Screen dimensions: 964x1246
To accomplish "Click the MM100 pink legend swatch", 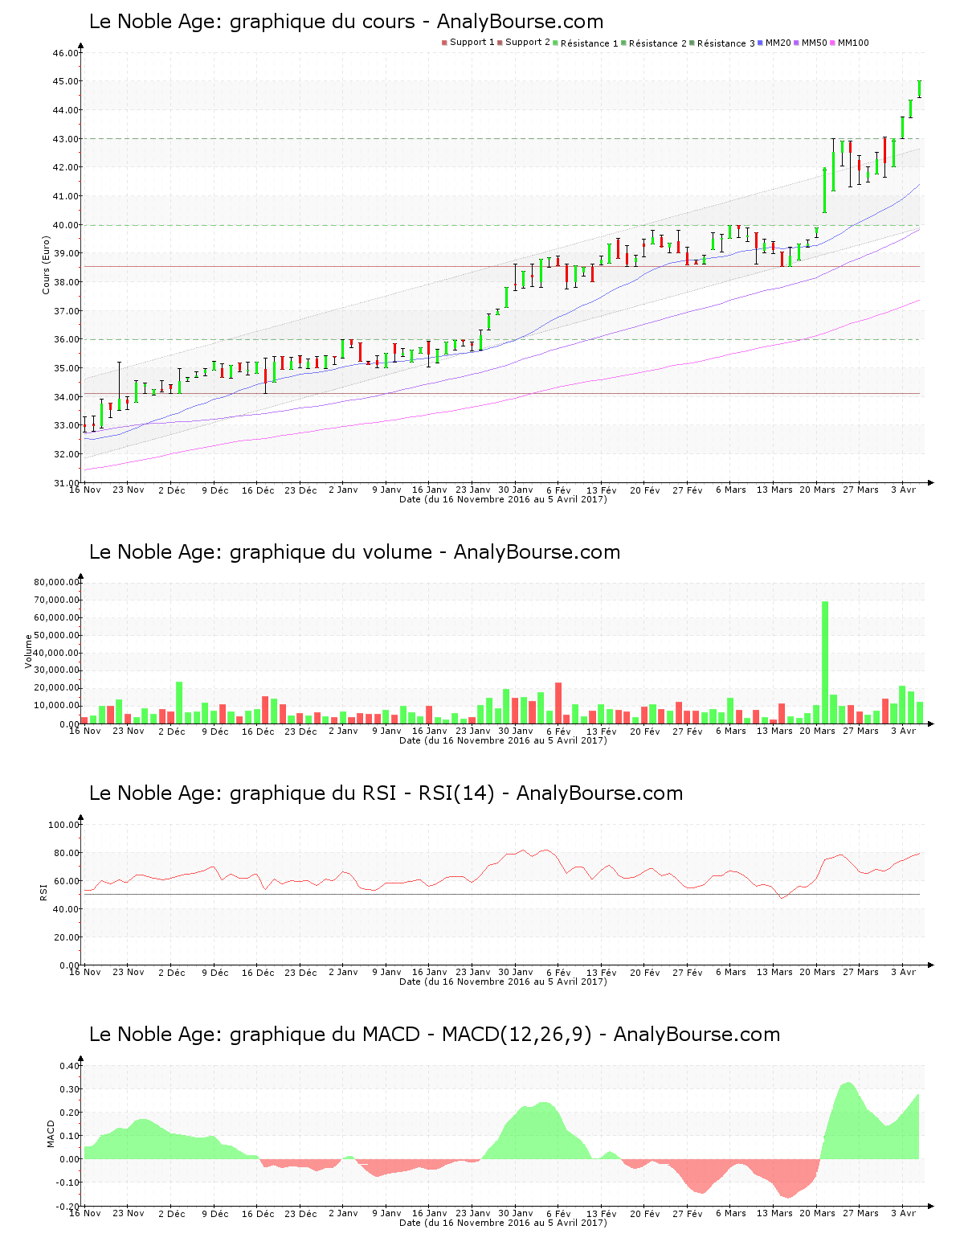I will (833, 43).
